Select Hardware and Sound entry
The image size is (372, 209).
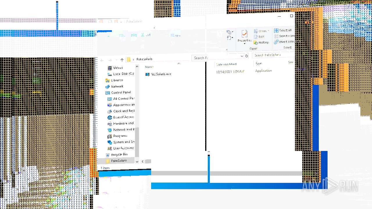[121, 123]
